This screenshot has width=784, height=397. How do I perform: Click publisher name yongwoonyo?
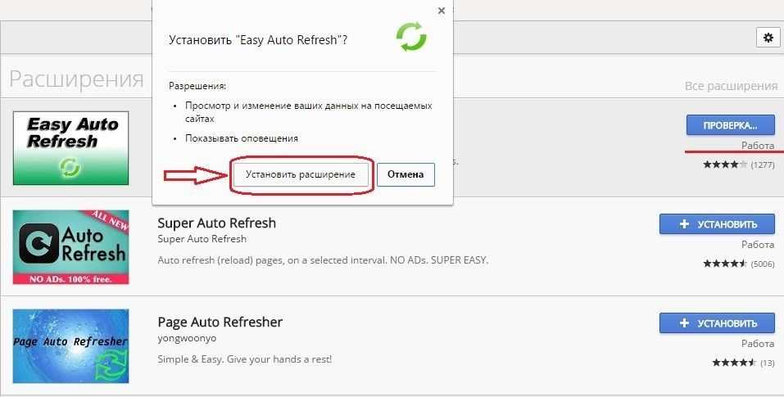187,338
